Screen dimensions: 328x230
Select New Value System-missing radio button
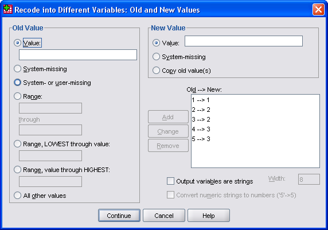[x=157, y=57]
